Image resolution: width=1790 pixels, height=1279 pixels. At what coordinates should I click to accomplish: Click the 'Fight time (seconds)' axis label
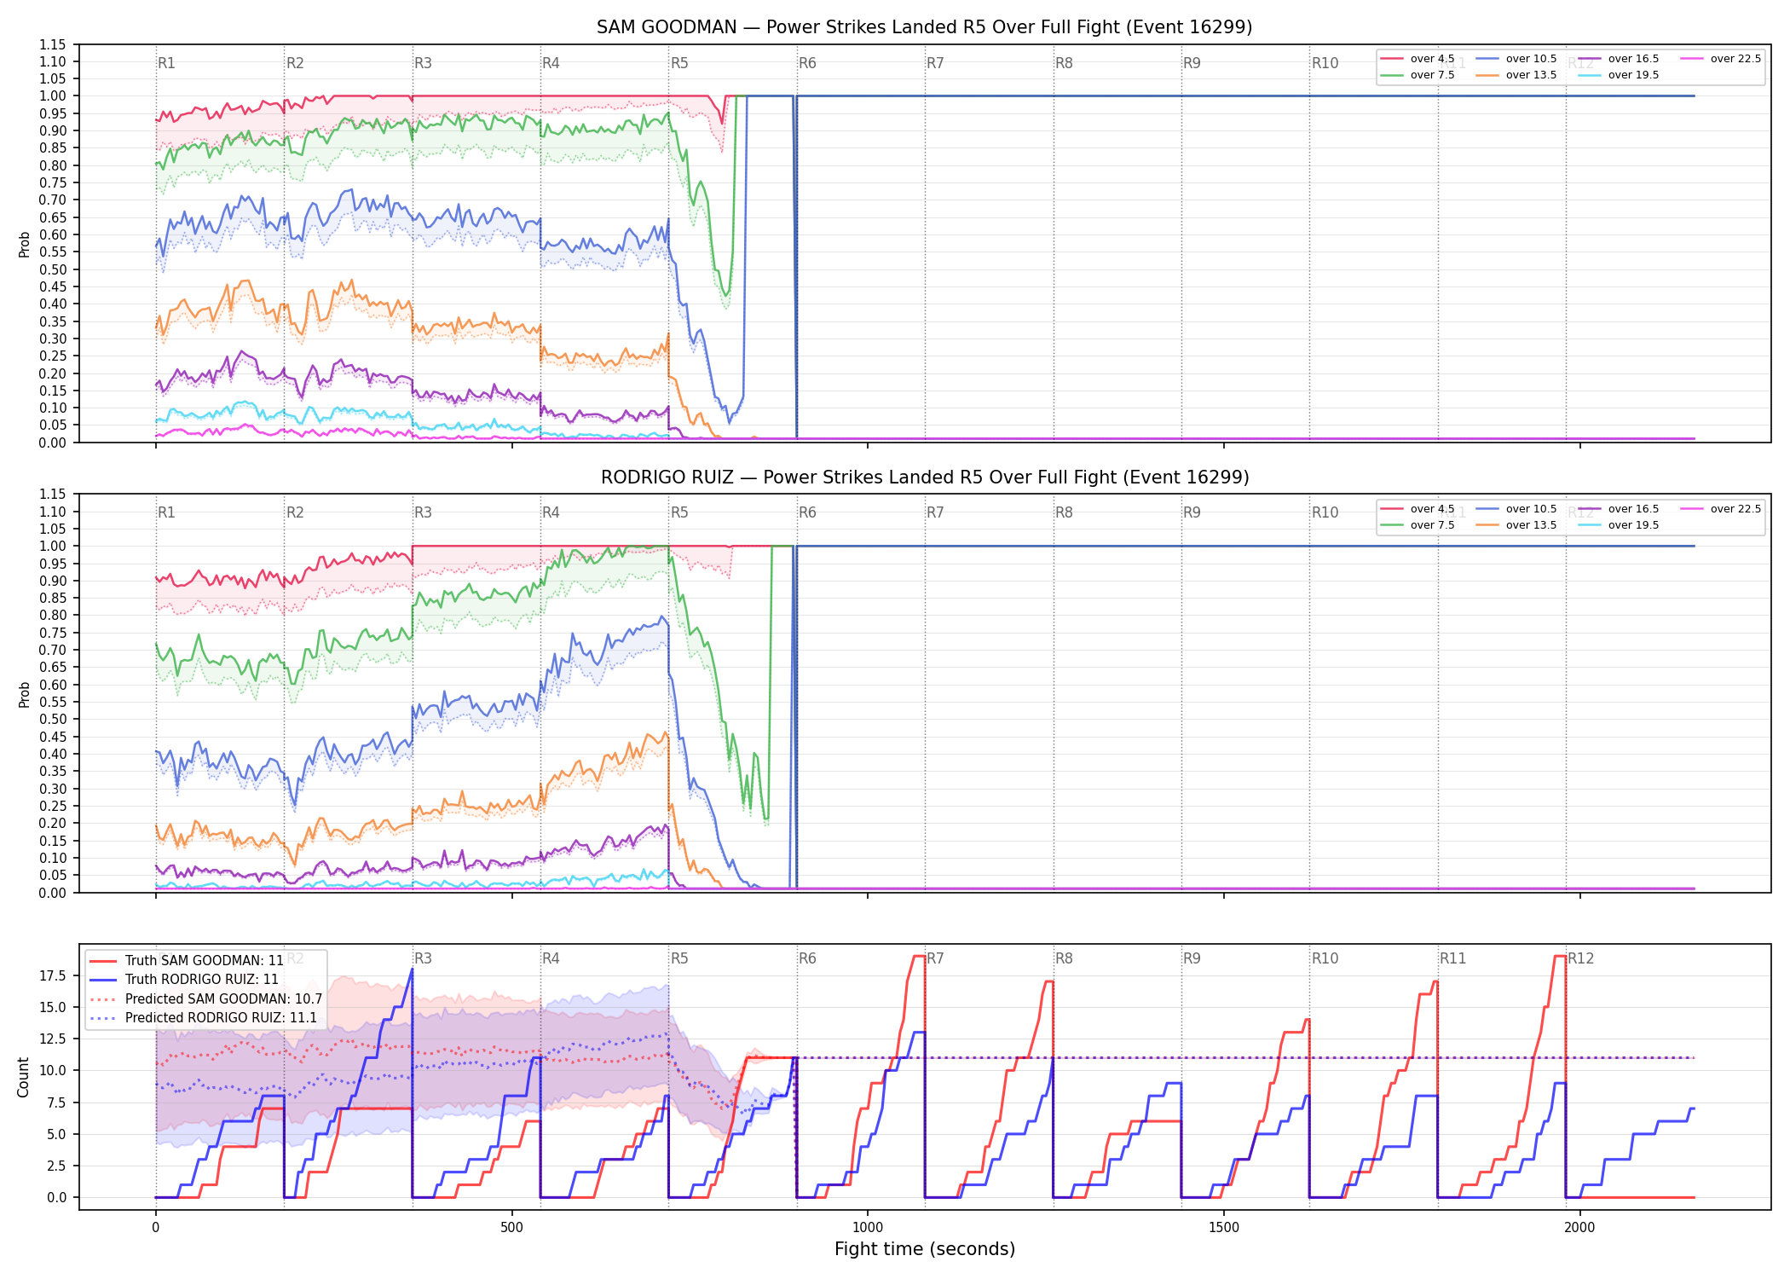click(925, 1249)
